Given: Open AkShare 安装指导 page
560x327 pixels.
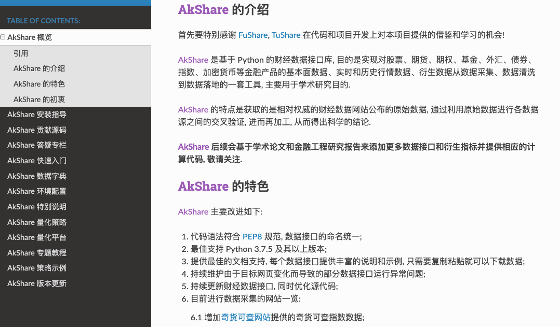Looking at the screenshot, I should point(37,115).
